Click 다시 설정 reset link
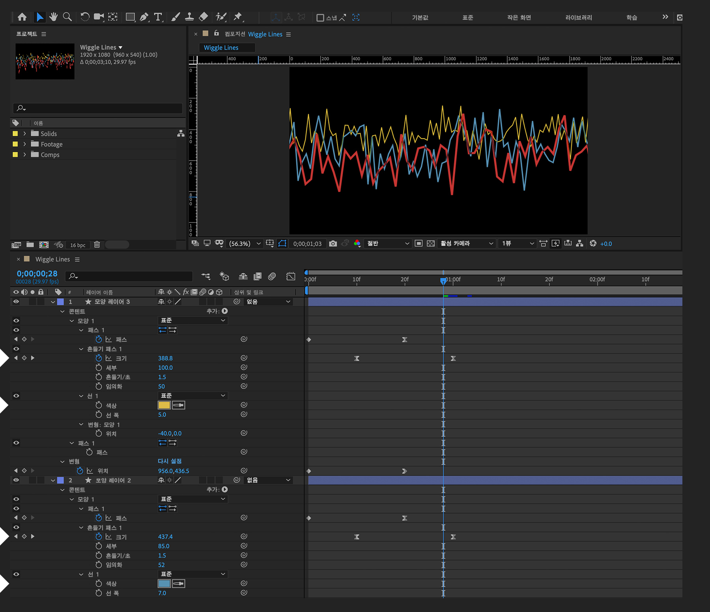 coord(170,461)
